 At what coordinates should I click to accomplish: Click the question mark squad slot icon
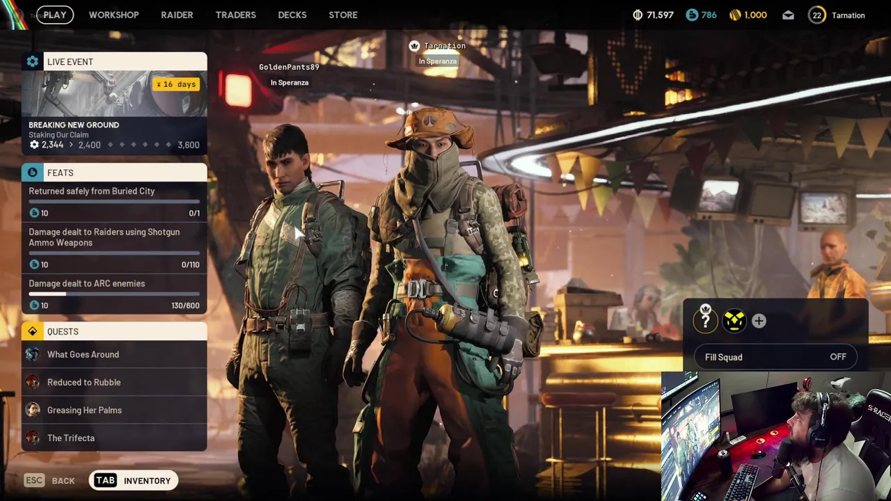706,321
